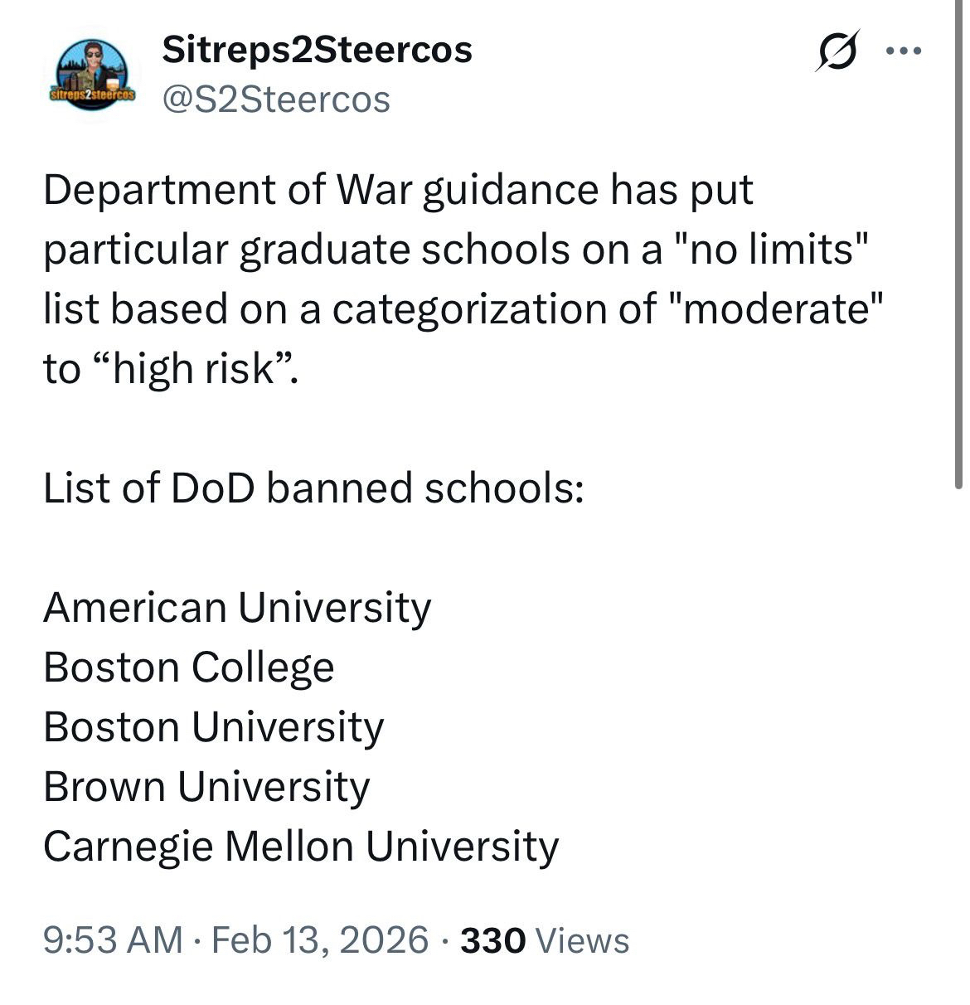Open Grok analysis icon for this post
970x1005 pixels.
(837, 51)
